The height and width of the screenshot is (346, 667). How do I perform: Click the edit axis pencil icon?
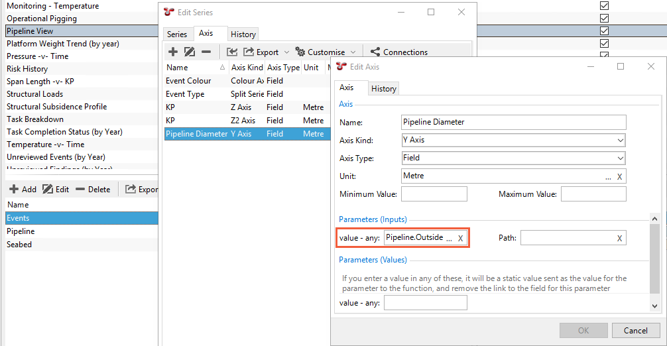[190, 52]
